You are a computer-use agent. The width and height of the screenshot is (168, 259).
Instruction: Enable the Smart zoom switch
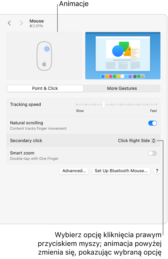coord(152,153)
